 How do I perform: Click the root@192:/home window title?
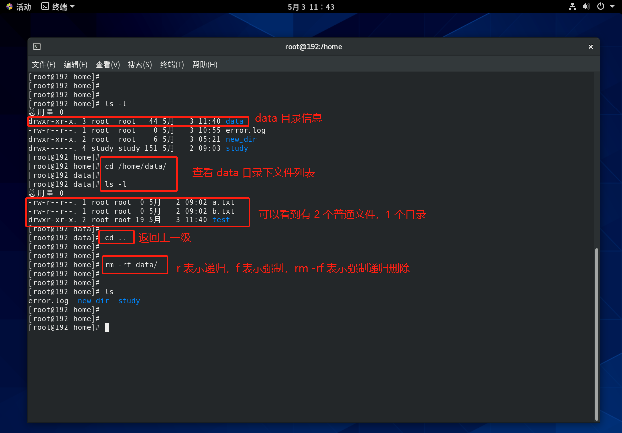click(313, 47)
